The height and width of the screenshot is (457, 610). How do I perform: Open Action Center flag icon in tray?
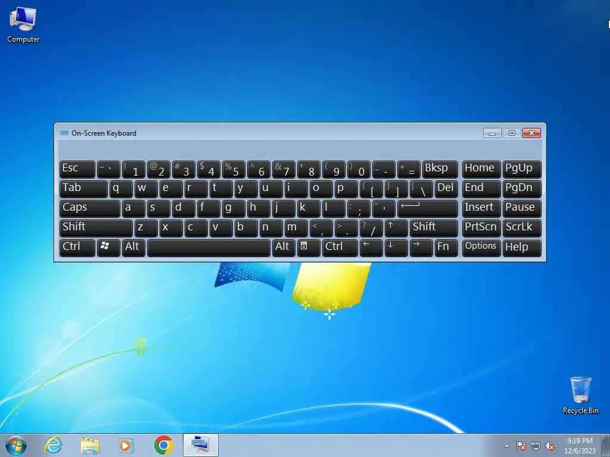(521, 446)
